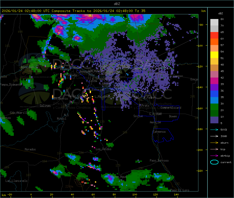Viewport: 234px width, 198px height.
Task: Click the Punta_Agua location label
Action: tap(119, 177)
